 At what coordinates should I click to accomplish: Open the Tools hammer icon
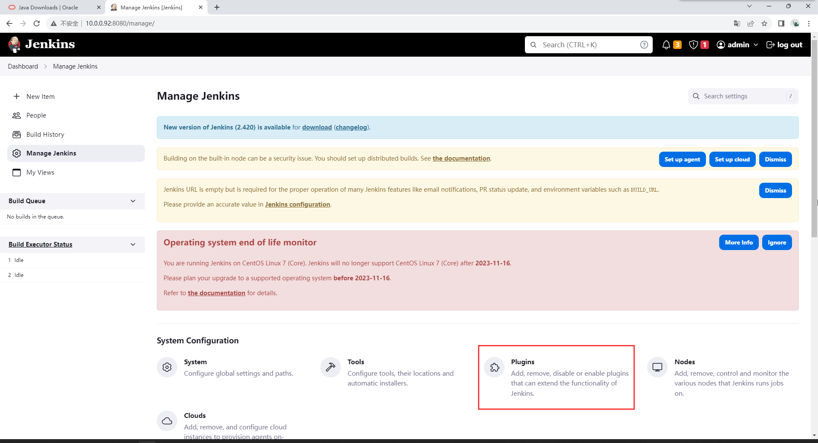click(331, 367)
